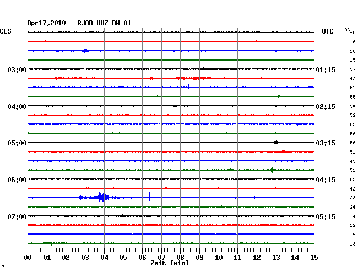Click the 11 minute tick label
This screenshot has width=358, height=272.
[x=237, y=258]
